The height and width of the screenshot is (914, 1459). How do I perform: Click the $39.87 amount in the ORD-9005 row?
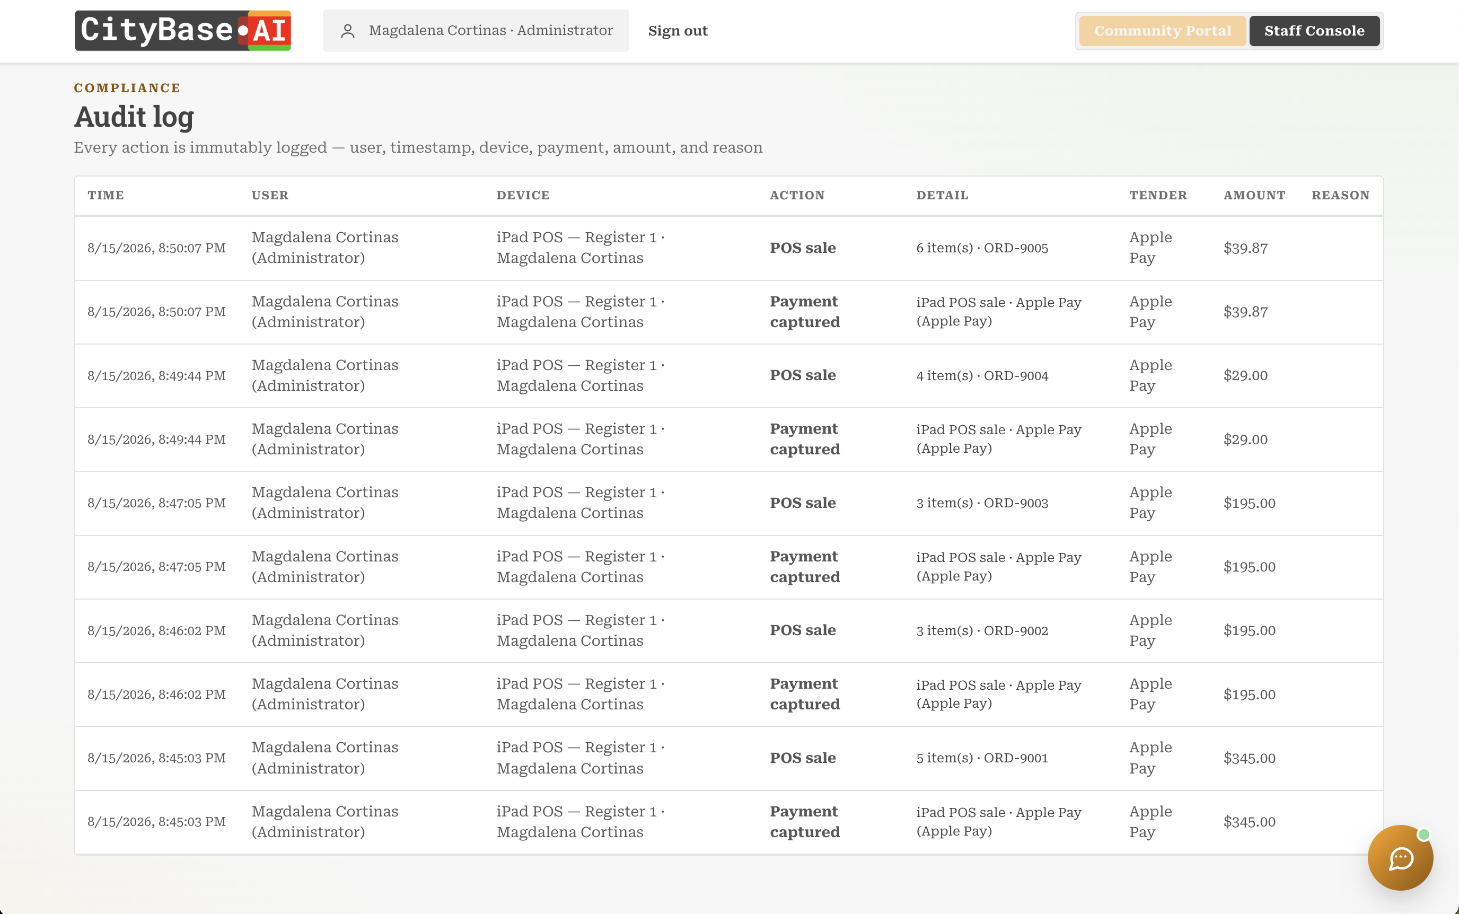1245,248
